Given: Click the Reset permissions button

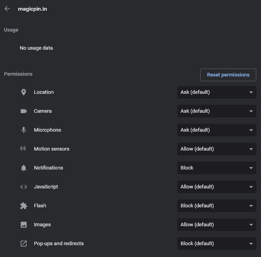Looking at the screenshot, I should [x=228, y=75].
